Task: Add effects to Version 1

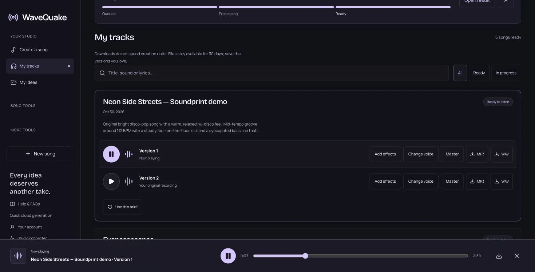Action: (x=385, y=154)
